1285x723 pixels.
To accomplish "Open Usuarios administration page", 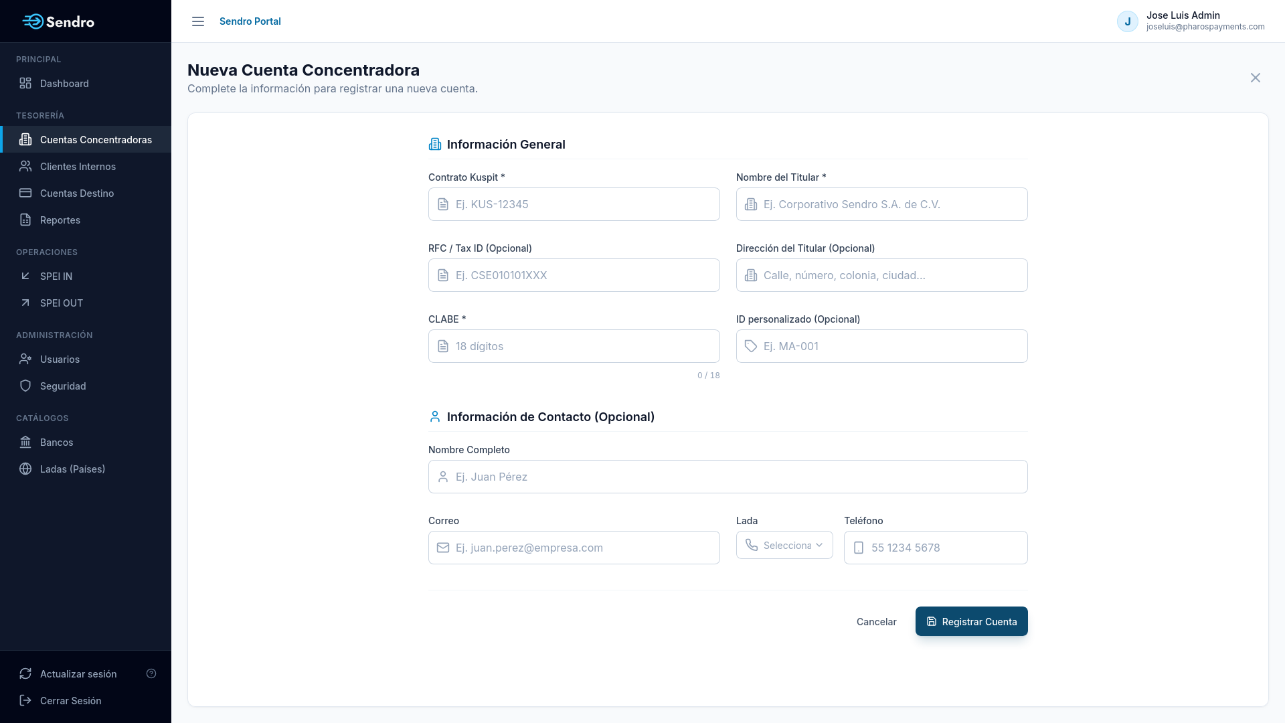I will tap(86, 359).
